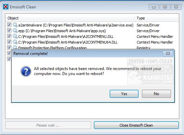Toggle the Emsisoft Protection Platform Configuration checkbox
This screenshot has height=135, width=184.
coord(9,47)
